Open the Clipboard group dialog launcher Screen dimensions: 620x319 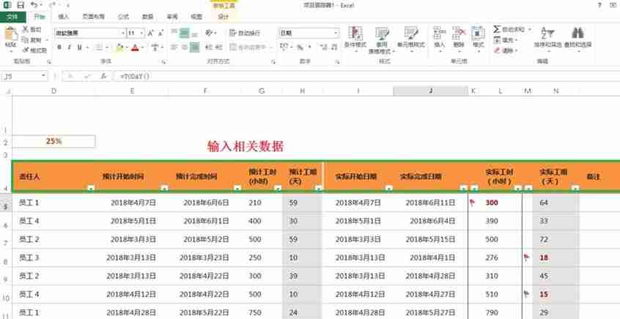click(x=49, y=62)
